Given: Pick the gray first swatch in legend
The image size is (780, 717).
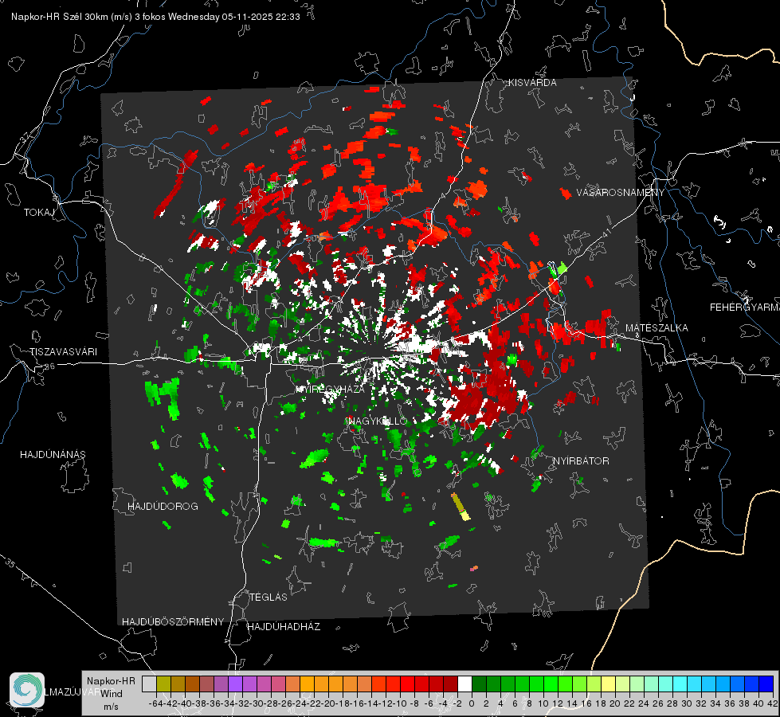Looking at the screenshot, I should tap(149, 684).
